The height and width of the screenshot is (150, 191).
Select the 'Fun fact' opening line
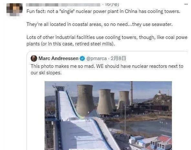[103, 11]
